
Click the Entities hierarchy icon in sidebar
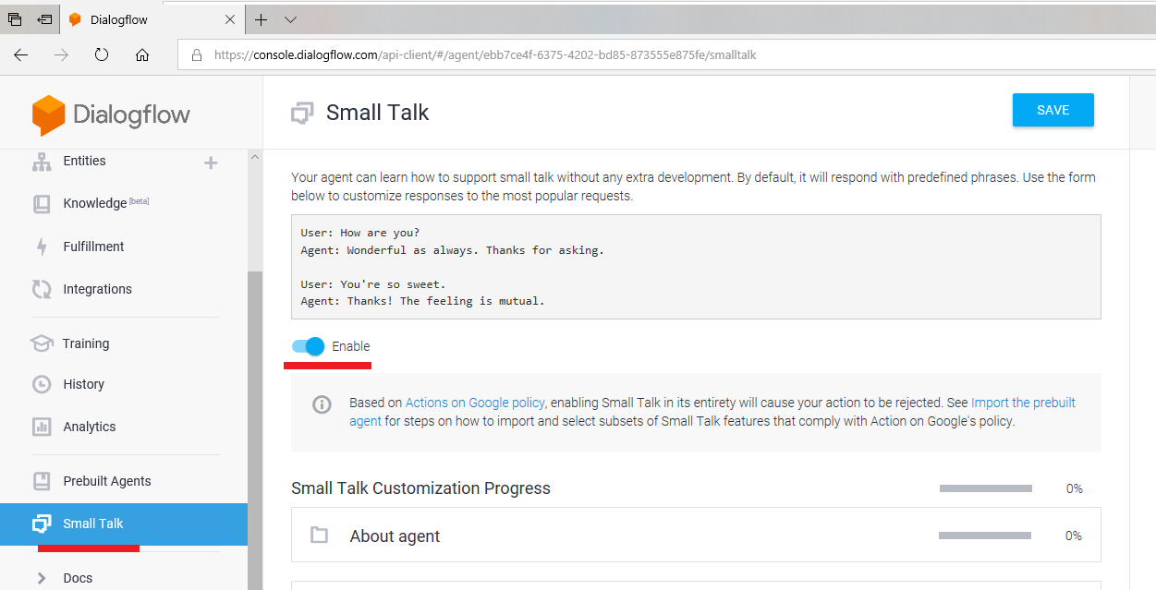tap(42, 163)
